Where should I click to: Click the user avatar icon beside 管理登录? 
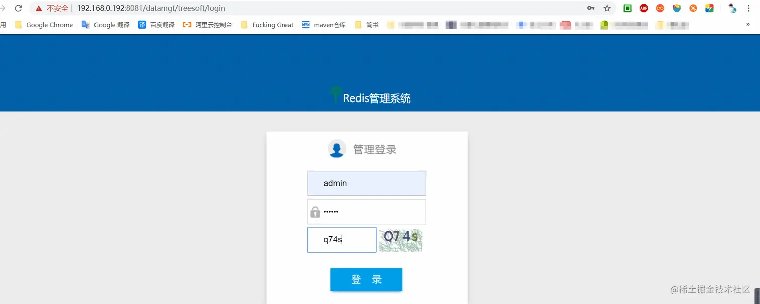[337, 149]
